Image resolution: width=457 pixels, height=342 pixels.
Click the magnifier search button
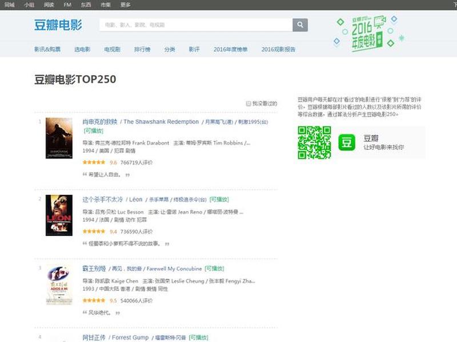point(300,25)
